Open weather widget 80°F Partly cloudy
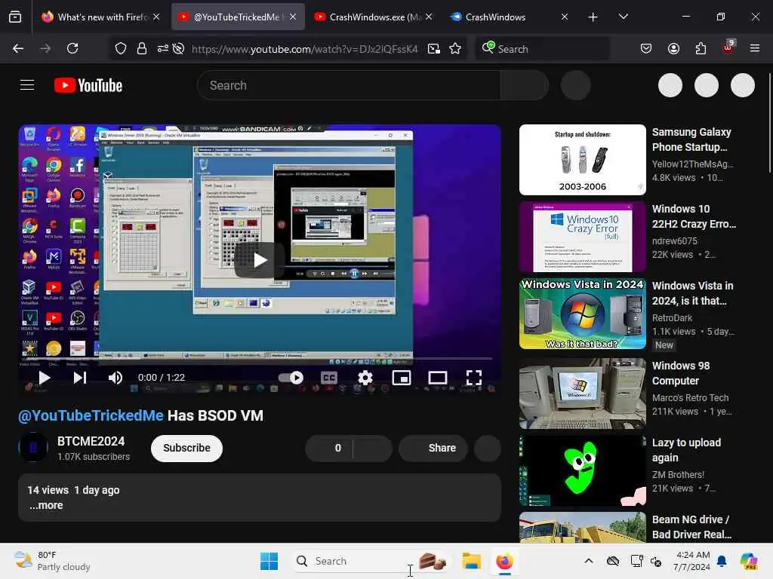The image size is (773, 579). click(52, 561)
